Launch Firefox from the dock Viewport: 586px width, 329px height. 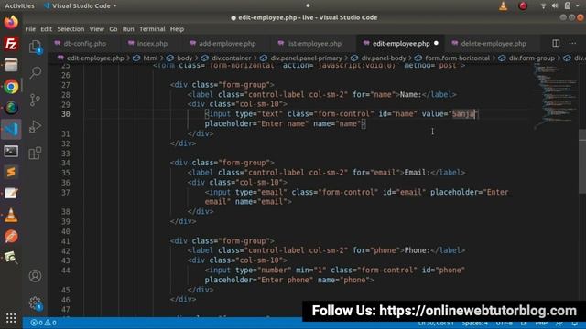(11, 22)
